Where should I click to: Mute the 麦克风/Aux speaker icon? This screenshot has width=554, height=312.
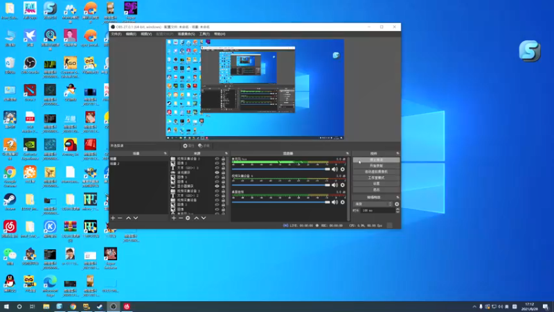(x=334, y=169)
